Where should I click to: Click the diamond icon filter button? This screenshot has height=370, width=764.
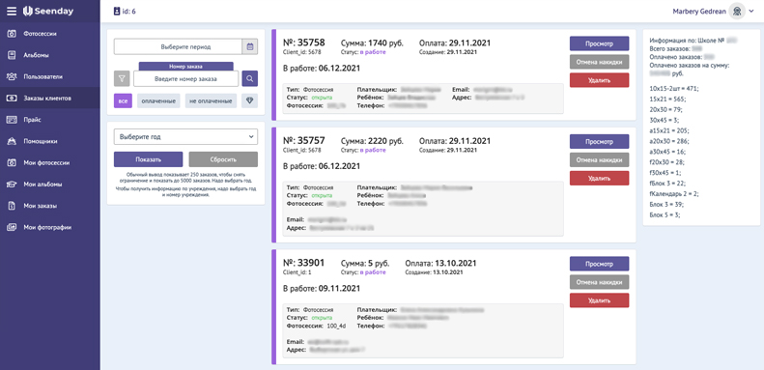point(249,100)
